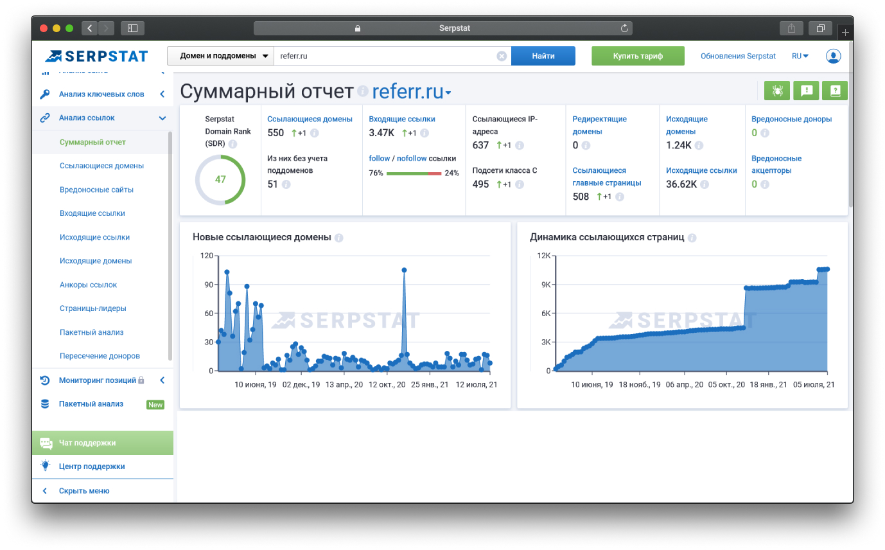Open Safari tab overview button

point(820,28)
